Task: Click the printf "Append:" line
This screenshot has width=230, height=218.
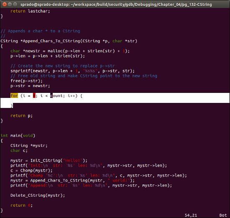Action: pyautogui.click(x=91, y=185)
